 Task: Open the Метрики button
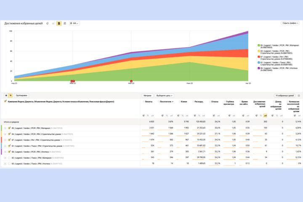(147, 96)
